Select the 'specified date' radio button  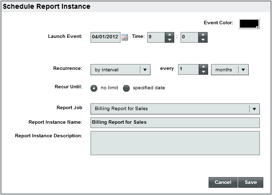pyautogui.click(x=126, y=88)
